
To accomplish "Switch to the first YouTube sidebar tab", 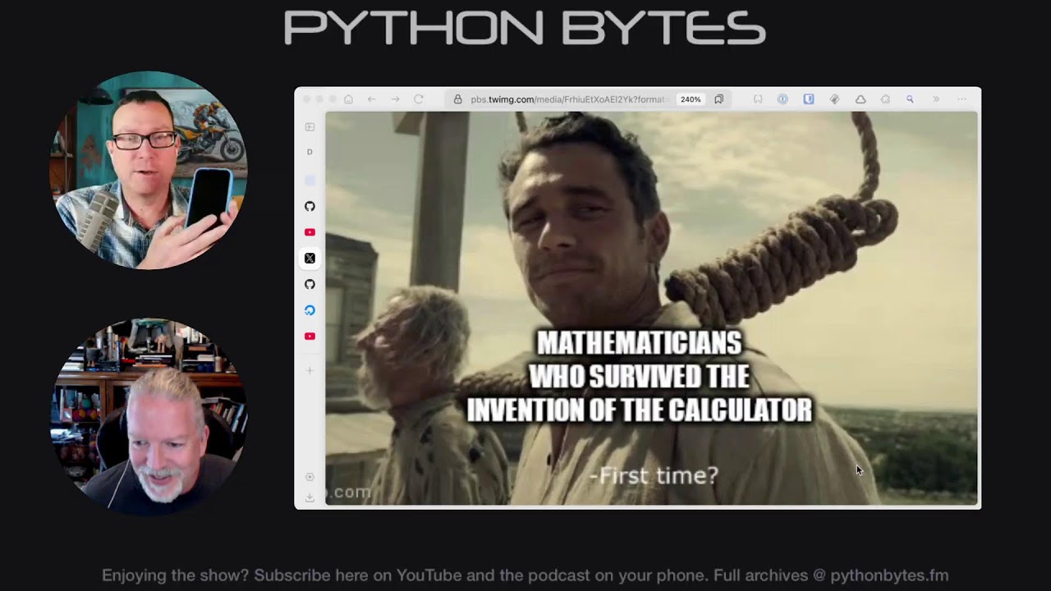I will 310,232.
